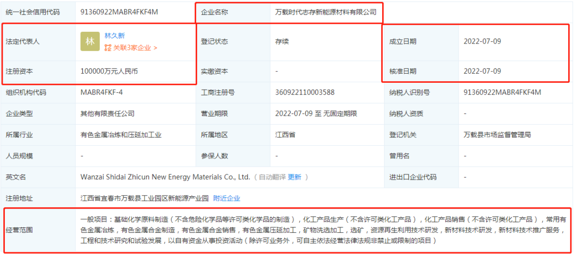
Task: Click the business scope paragraph text
Action: coord(324,230)
